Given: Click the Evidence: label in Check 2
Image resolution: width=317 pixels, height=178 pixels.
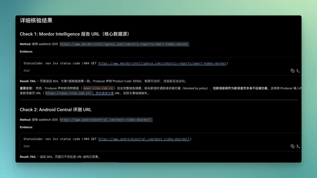Looking at the screenshot, I should (26, 127).
